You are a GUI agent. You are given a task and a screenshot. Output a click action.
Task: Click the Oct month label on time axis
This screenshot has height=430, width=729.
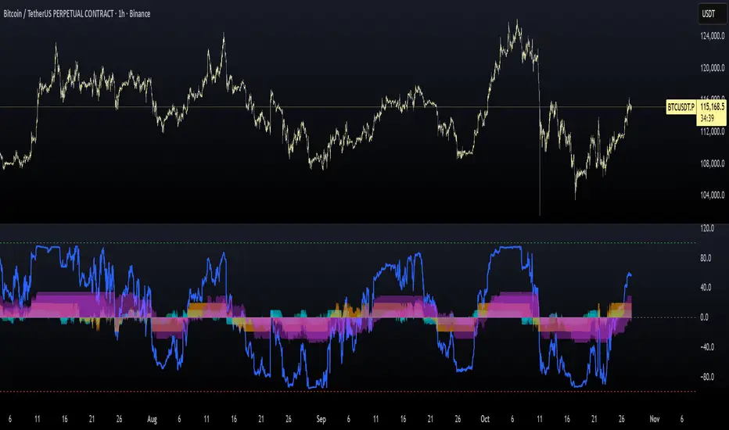pyautogui.click(x=485, y=419)
